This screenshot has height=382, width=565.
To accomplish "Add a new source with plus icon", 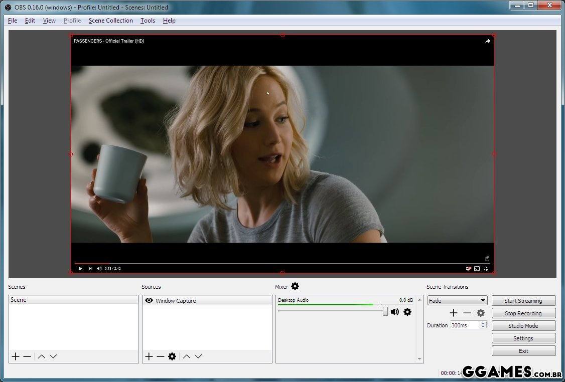I will 149,356.
